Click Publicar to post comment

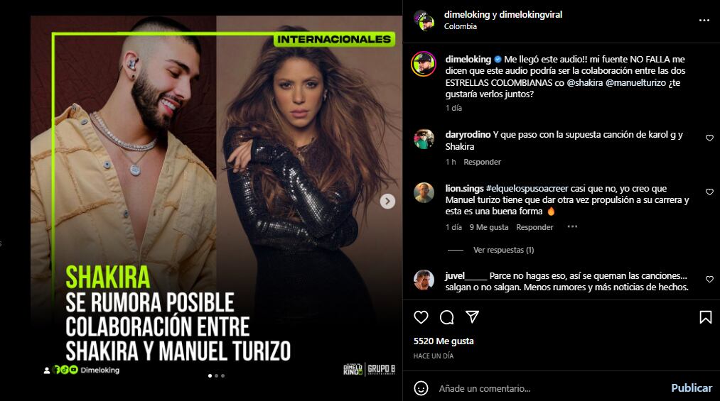click(691, 388)
